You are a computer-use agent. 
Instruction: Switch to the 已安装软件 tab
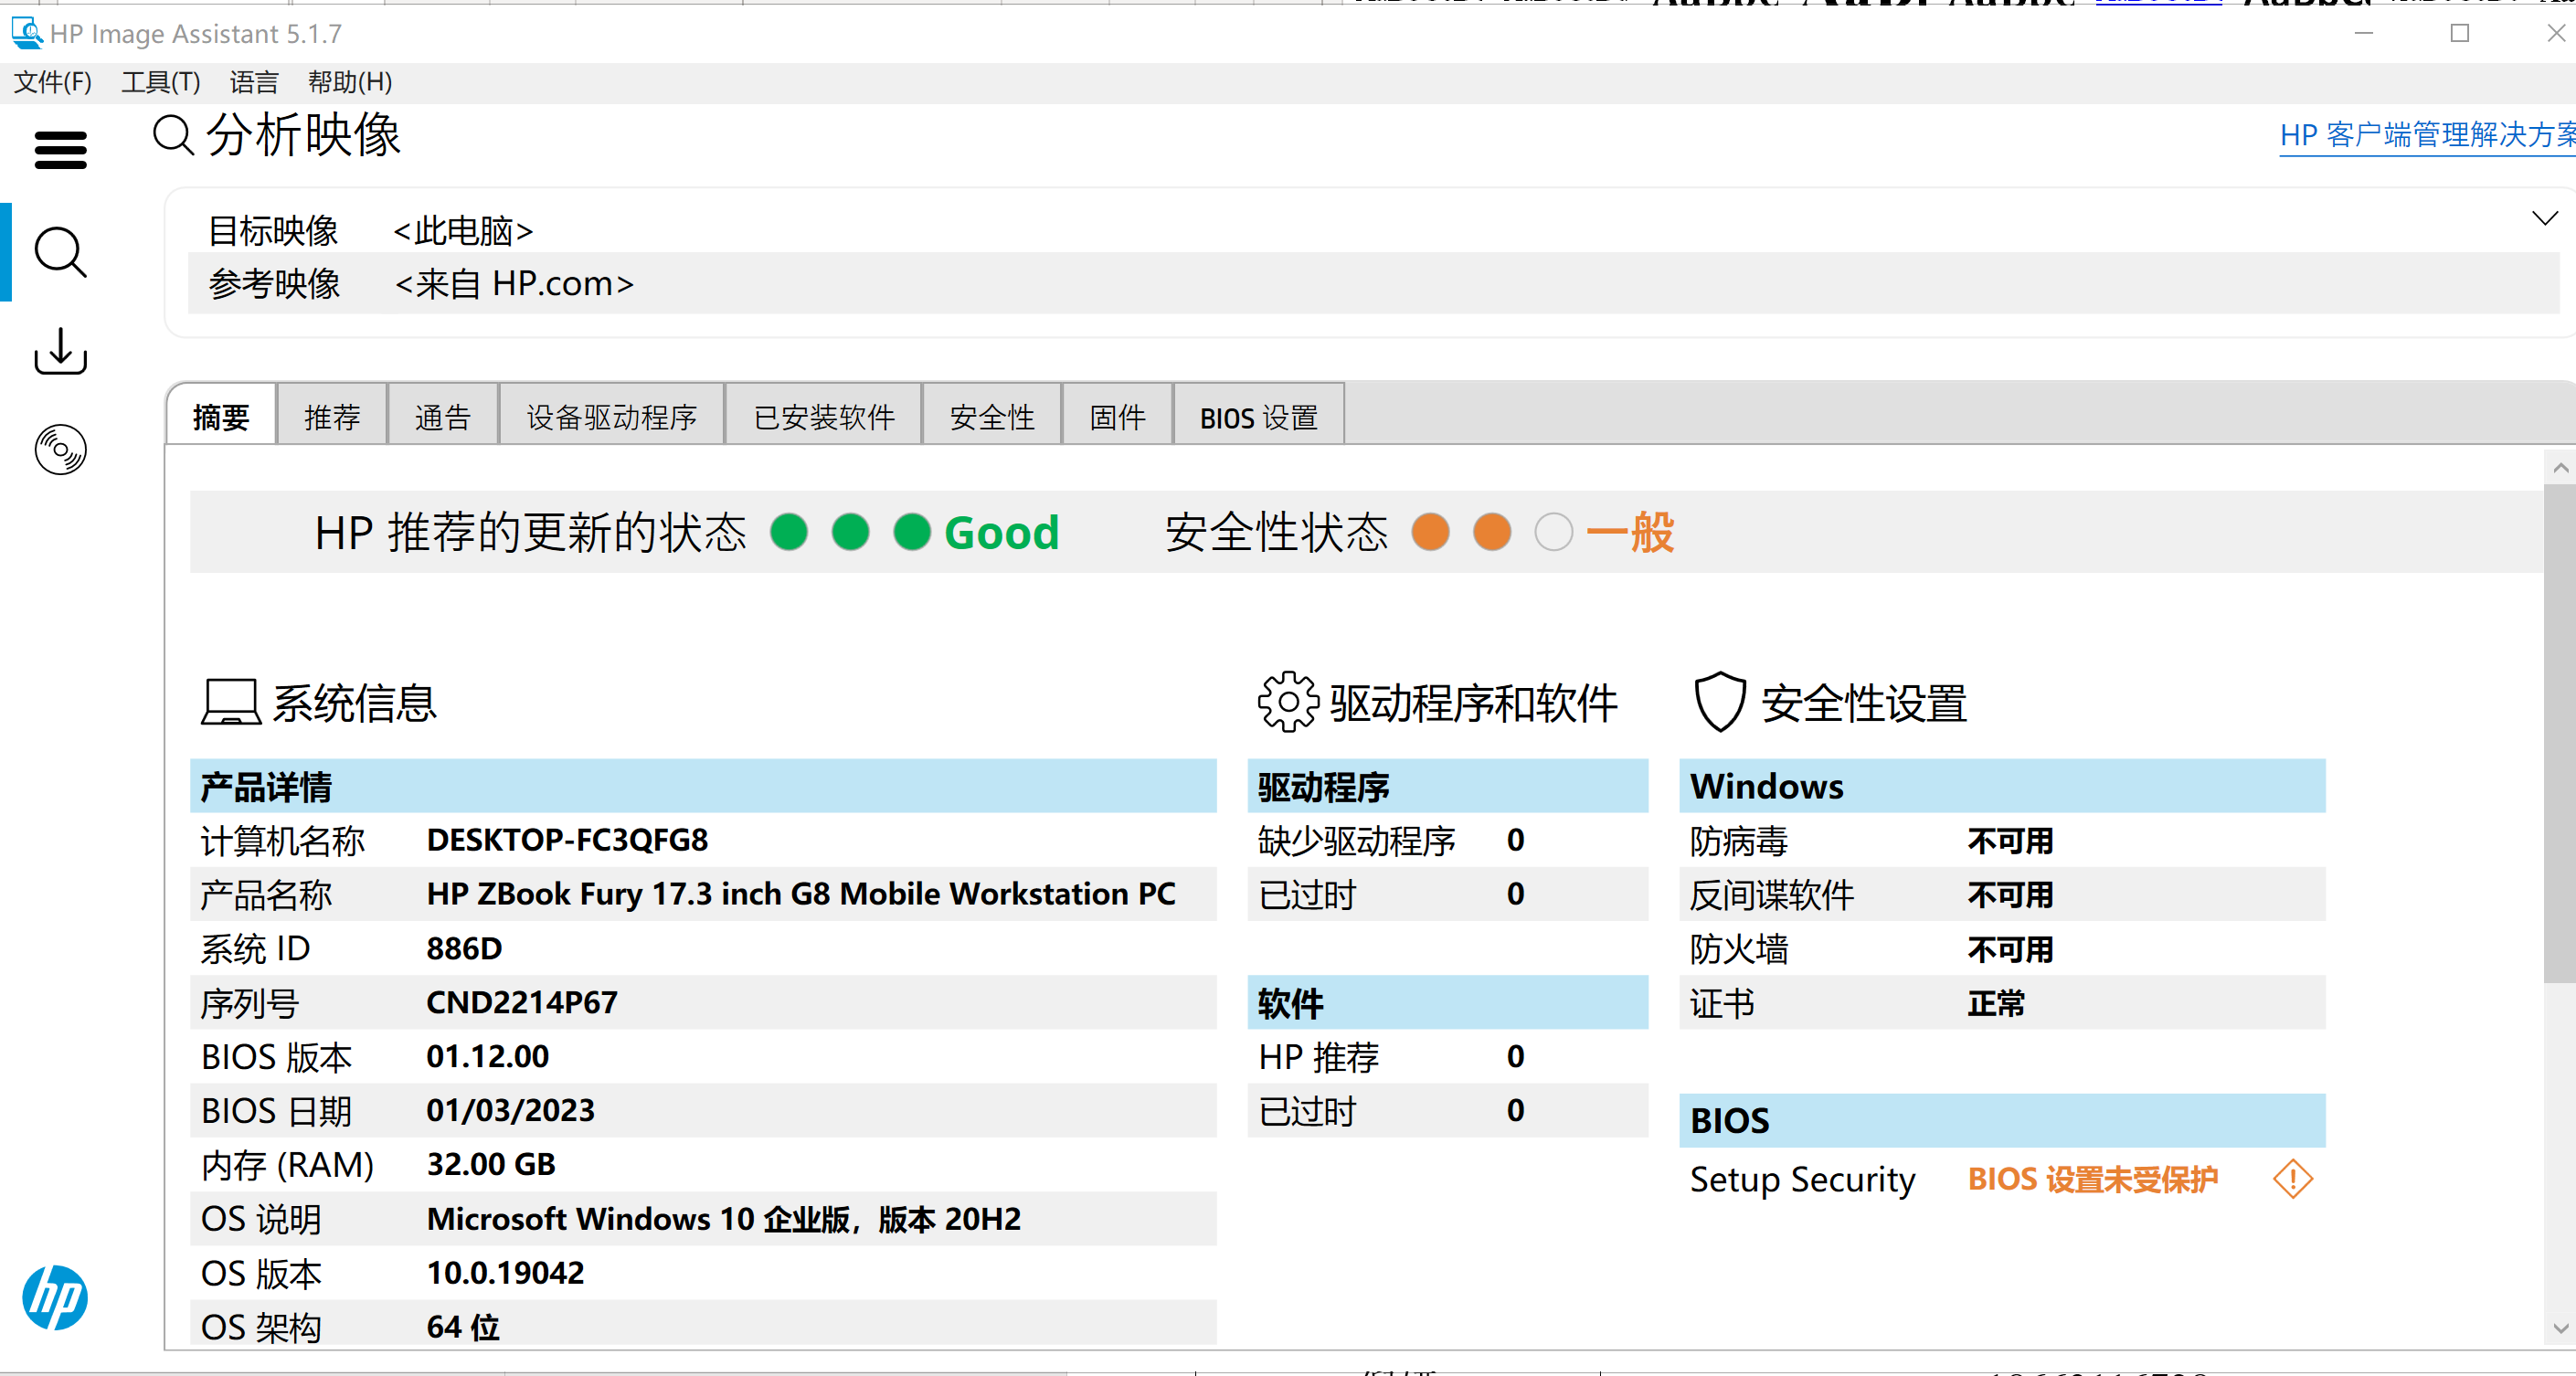pyautogui.click(x=823, y=415)
